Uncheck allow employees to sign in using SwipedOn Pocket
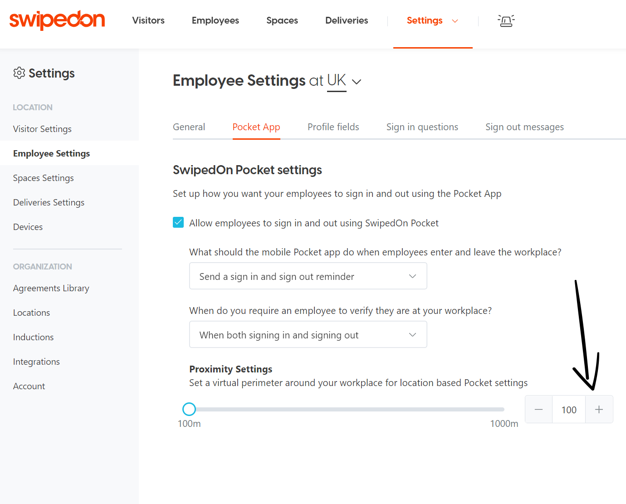This screenshot has width=626, height=504. [x=178, y=222]
